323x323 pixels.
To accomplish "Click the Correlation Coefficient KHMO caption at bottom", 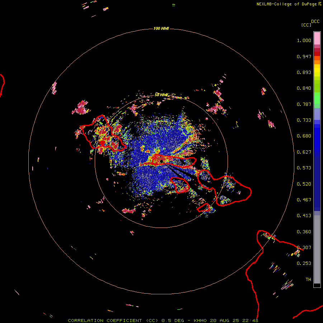I will tap(163, 320).
